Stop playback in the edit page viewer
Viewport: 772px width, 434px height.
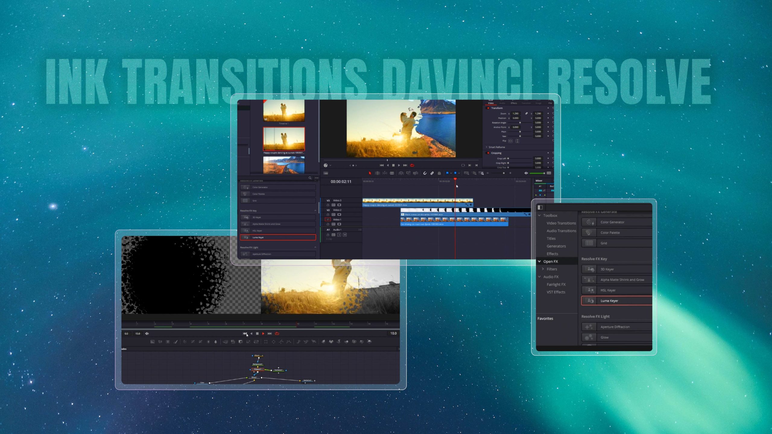[393, 165]
